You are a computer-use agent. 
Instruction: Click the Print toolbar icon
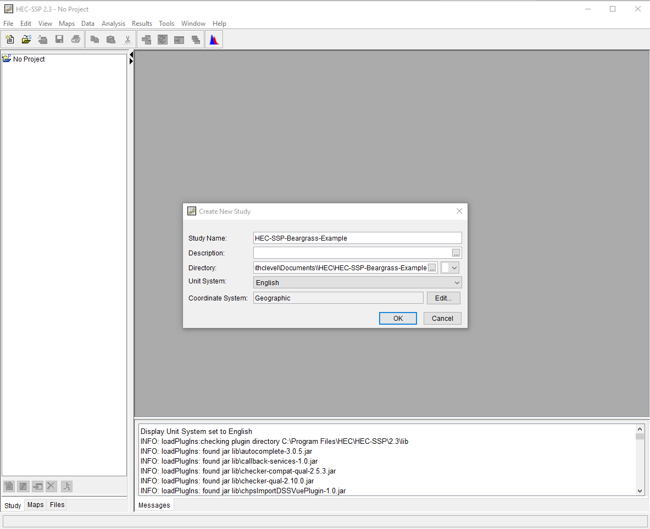[x=76, y=40]
